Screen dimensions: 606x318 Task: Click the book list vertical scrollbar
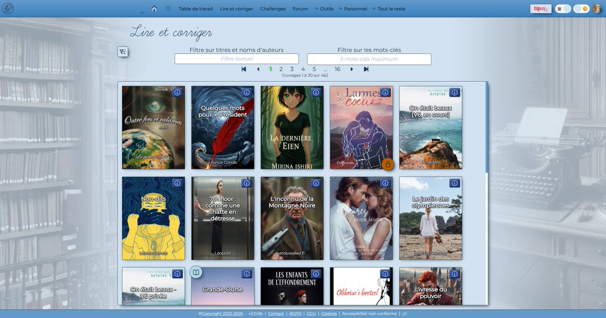click(487, 128)
